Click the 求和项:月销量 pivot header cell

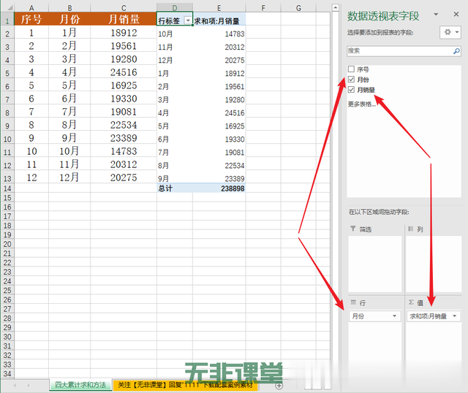(x=219, y=20)
